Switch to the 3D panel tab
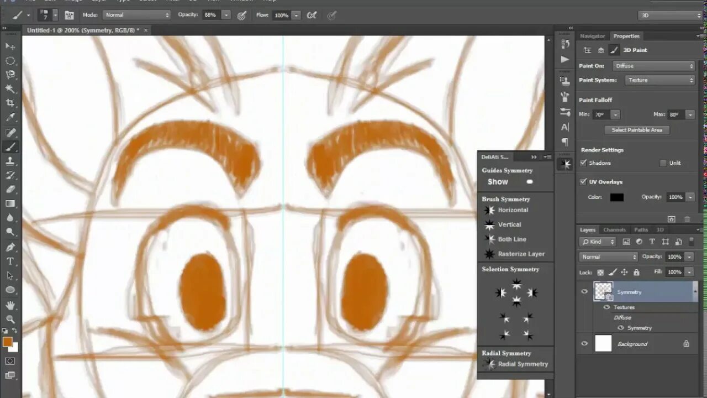The image size is (707, 398). [659, 229]
